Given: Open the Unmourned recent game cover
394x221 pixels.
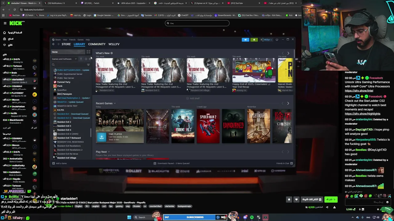Looking at the screenshot, I should coord(233,126).
